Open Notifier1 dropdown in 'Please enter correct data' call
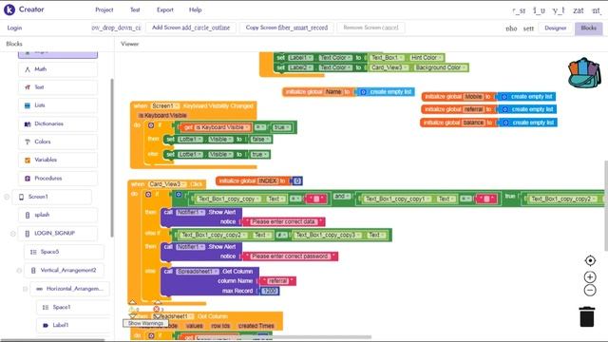608x342 pixels. 190,213
